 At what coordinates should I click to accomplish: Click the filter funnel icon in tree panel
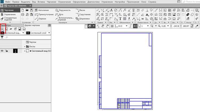click(x=2, y=37)
